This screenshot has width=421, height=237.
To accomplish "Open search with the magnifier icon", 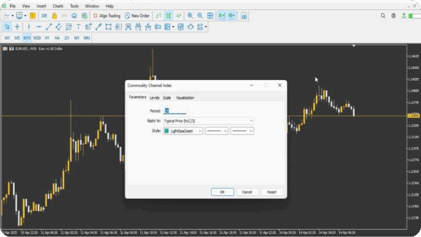I will [x=383, y=16].
